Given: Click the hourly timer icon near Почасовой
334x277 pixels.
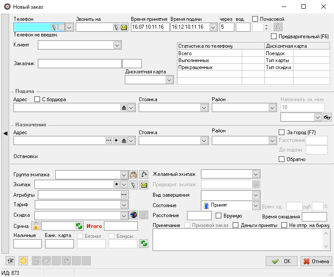Looking at the screenshot, I should coord(278,27).
